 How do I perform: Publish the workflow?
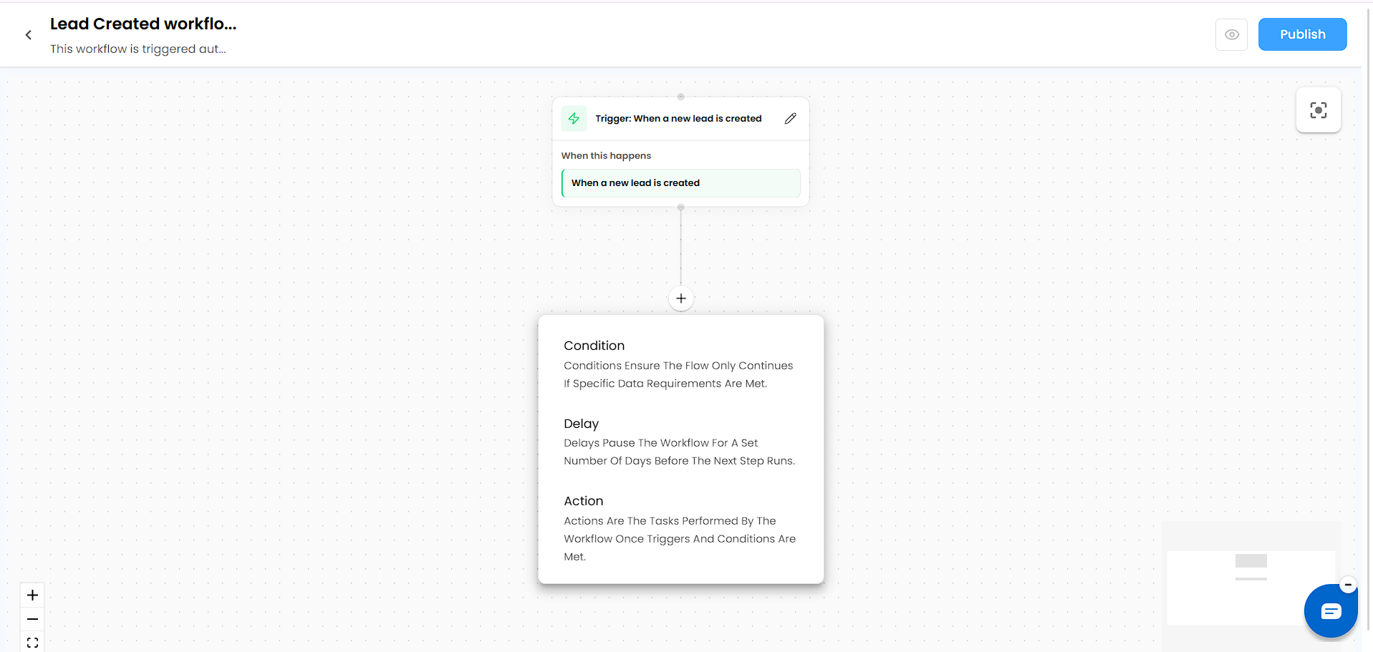1302,34
